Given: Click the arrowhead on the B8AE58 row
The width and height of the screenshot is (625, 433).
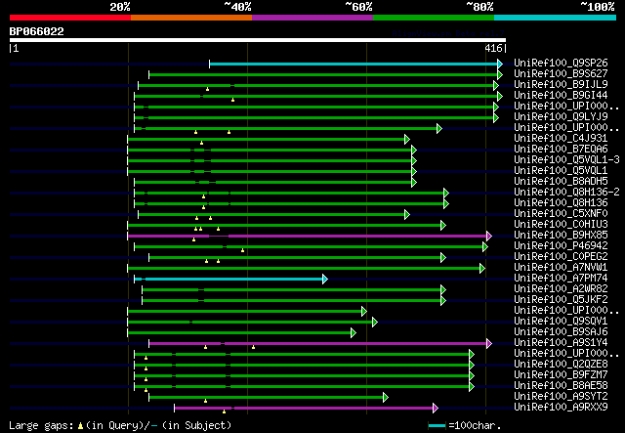Looking at the screenshot, I should click(x=472, y=387).
